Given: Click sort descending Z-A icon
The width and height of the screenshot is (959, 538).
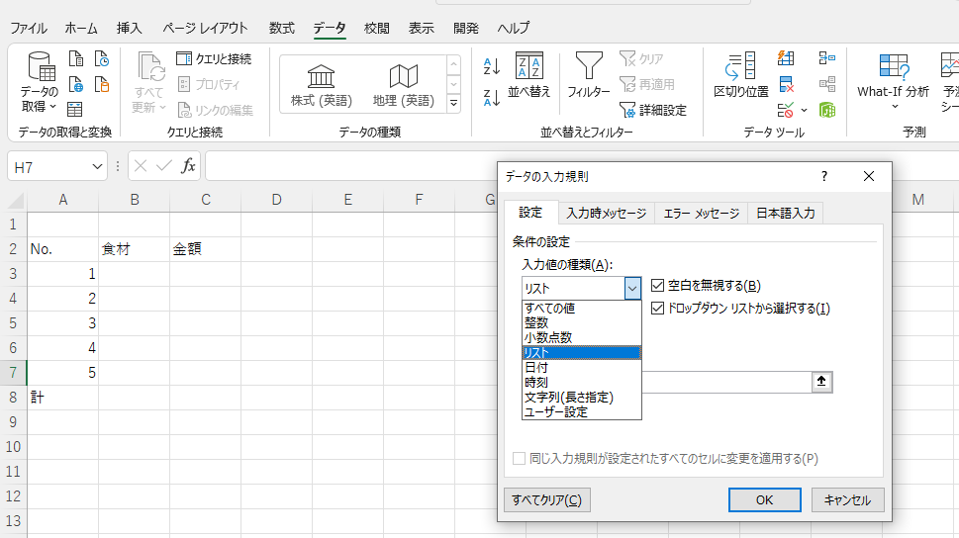Looking at the screenshot, I should (492, 97).
